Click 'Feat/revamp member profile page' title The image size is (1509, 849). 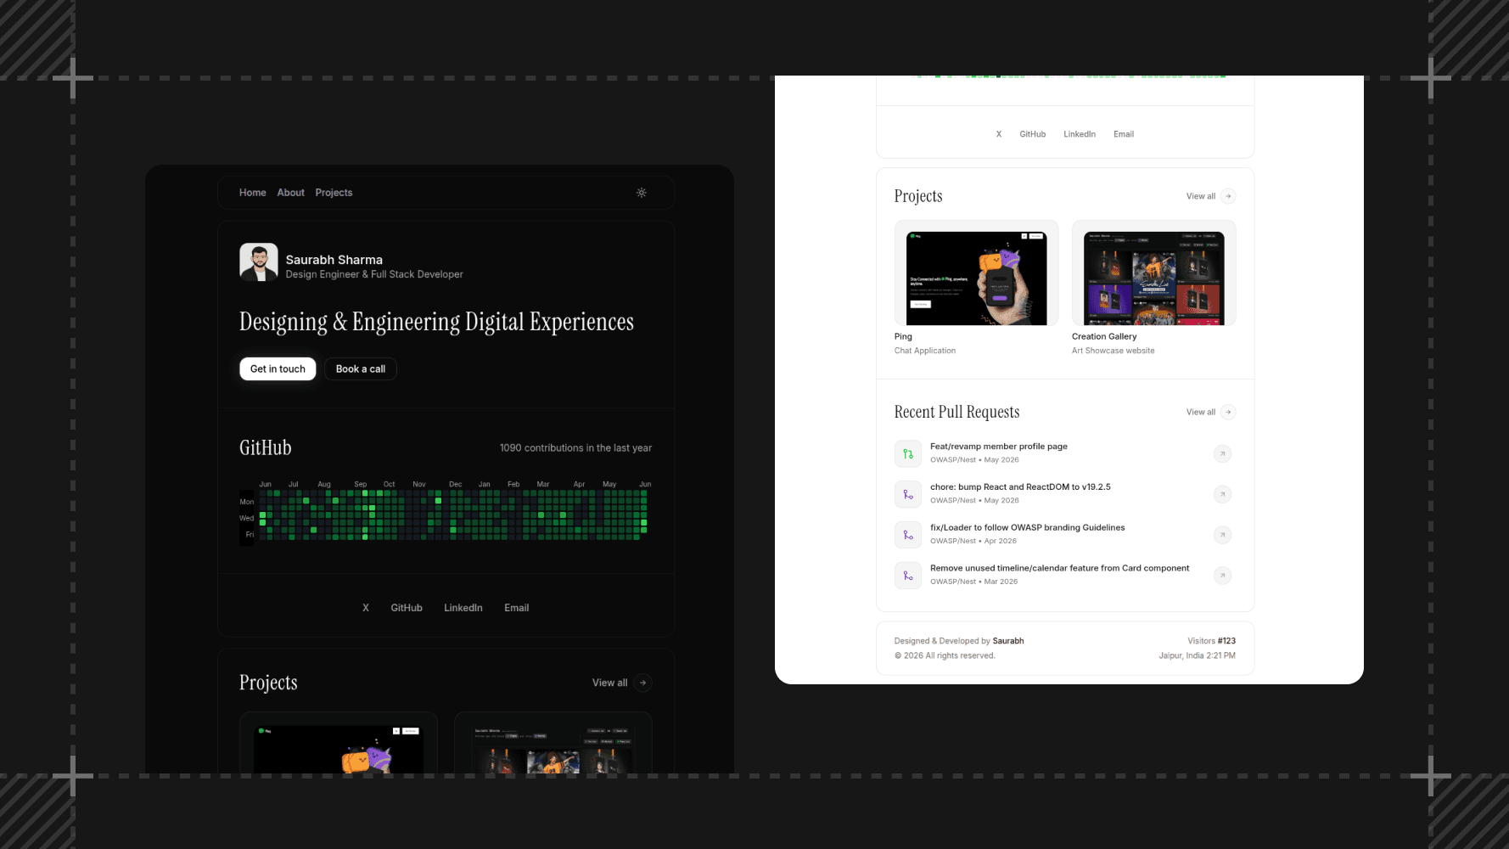click(999, 447)
